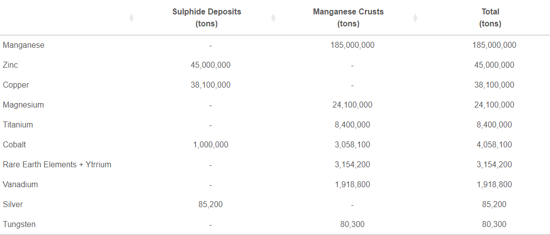Click the 4,058,100 Cobalt total cell
The image size is (550, 235).
494,144
